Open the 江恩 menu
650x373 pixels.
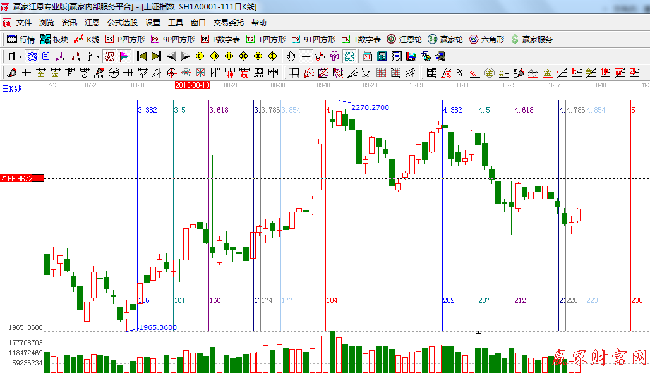92,22
